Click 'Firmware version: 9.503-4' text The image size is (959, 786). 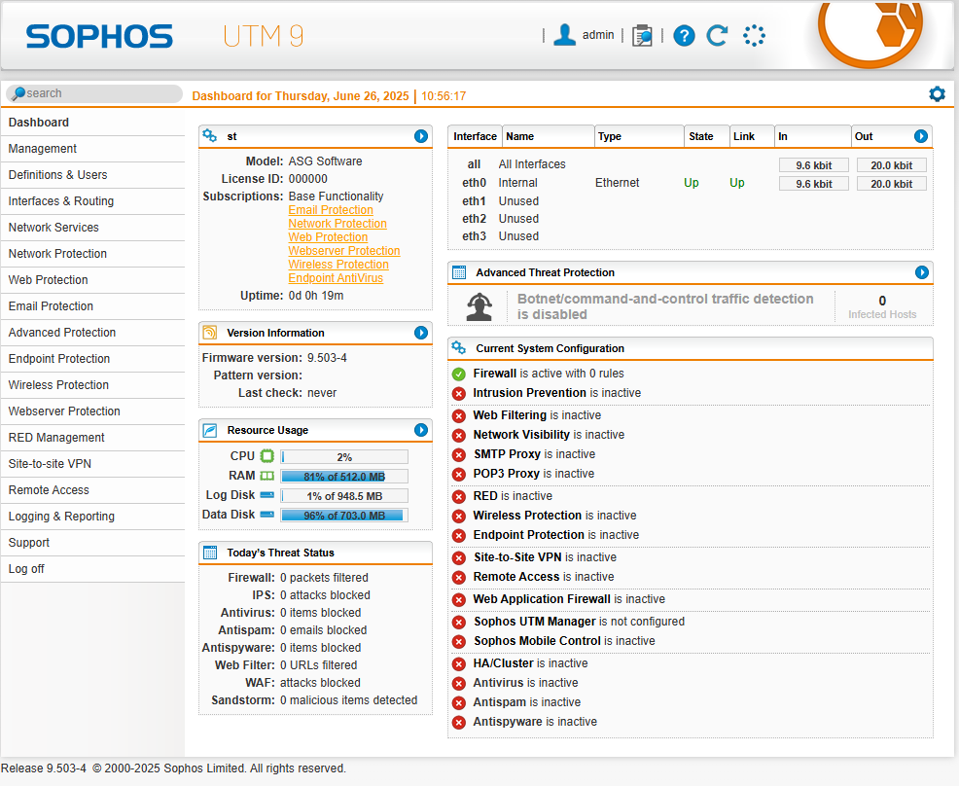pyautogui.click(x=274, y=358)
